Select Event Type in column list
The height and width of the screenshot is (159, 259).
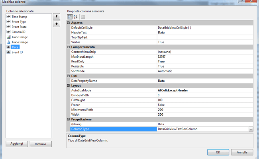[x=19, y=22]
